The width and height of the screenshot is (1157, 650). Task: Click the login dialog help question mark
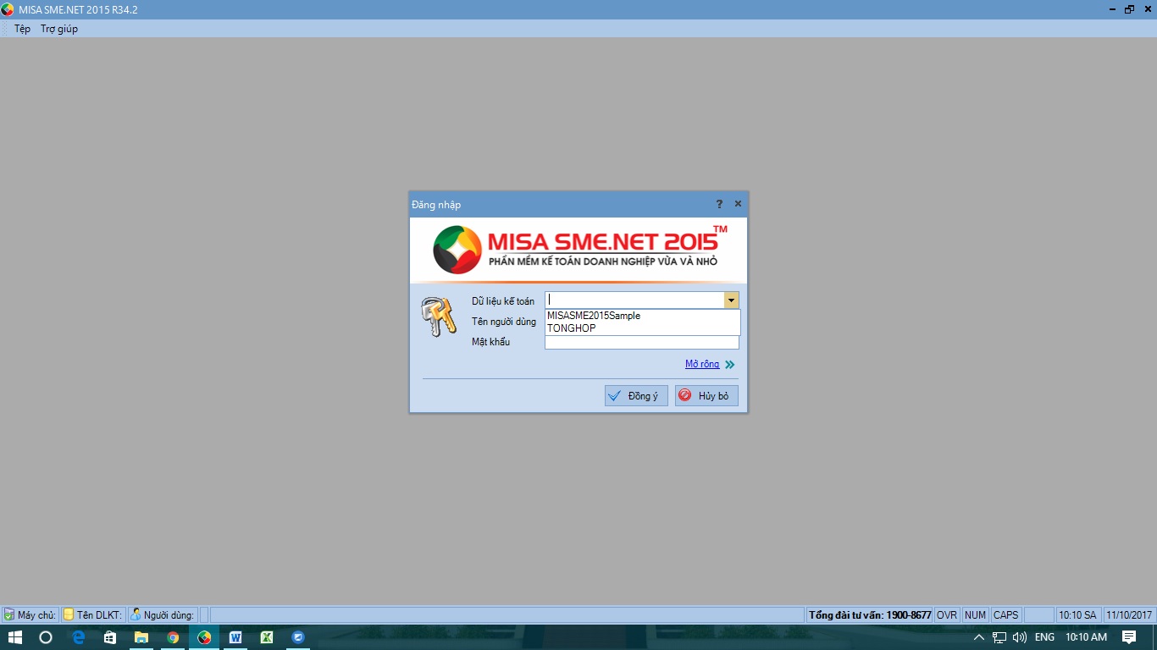[x=719, y=204]
